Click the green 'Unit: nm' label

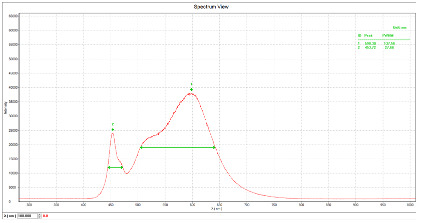399,28
